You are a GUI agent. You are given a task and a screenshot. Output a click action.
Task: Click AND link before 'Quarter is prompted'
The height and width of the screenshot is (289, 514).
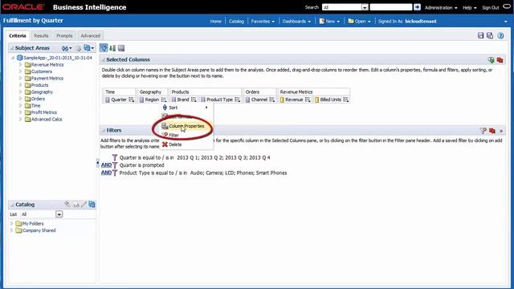point(106,165)
